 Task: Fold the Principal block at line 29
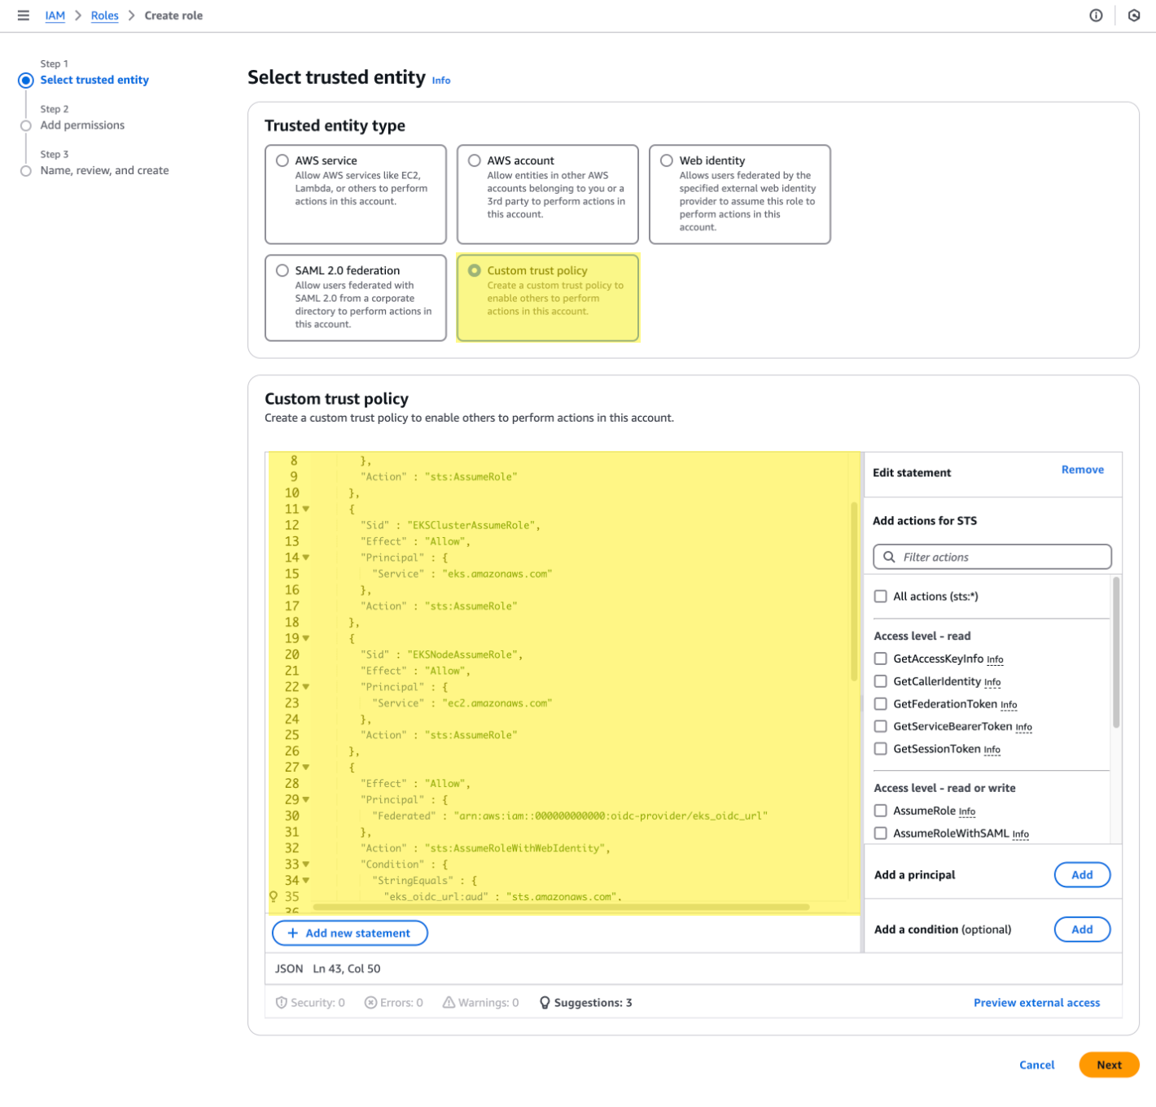click(x=306, y=800)
